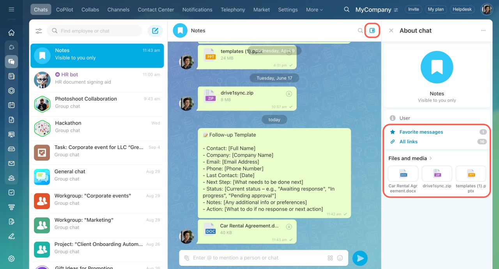This screenshot has width=499, height=269.
Task: Click the magnifier icon beside MyCompany
Action: tap(347, 9)
